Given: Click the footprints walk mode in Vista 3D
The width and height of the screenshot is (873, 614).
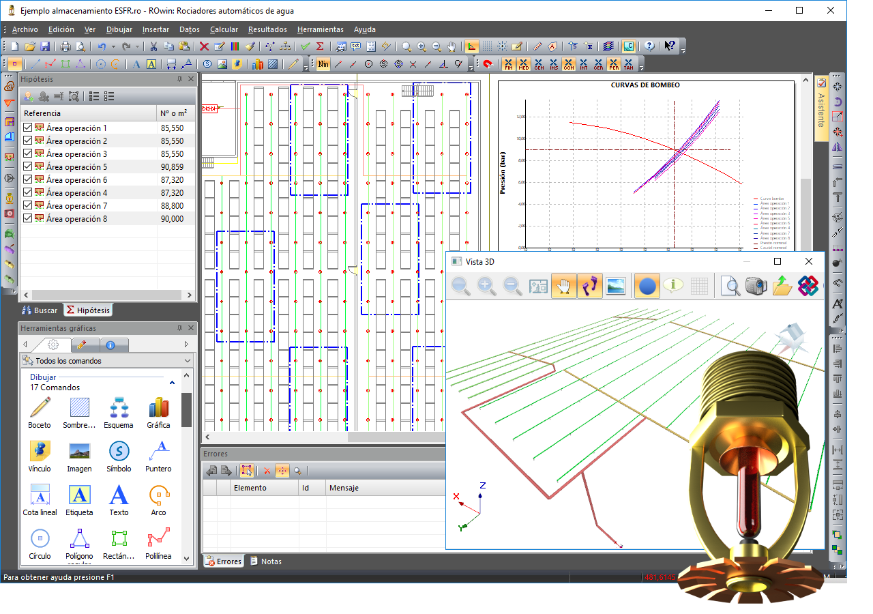Looking at the screenshot, I should pyautogui.click(x=591, y=286).
